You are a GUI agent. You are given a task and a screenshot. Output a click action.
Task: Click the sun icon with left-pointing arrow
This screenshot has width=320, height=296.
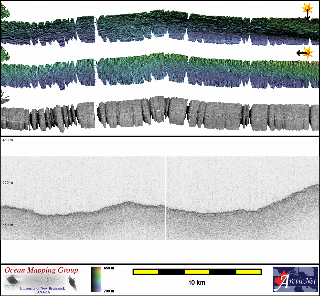point(308,53)
